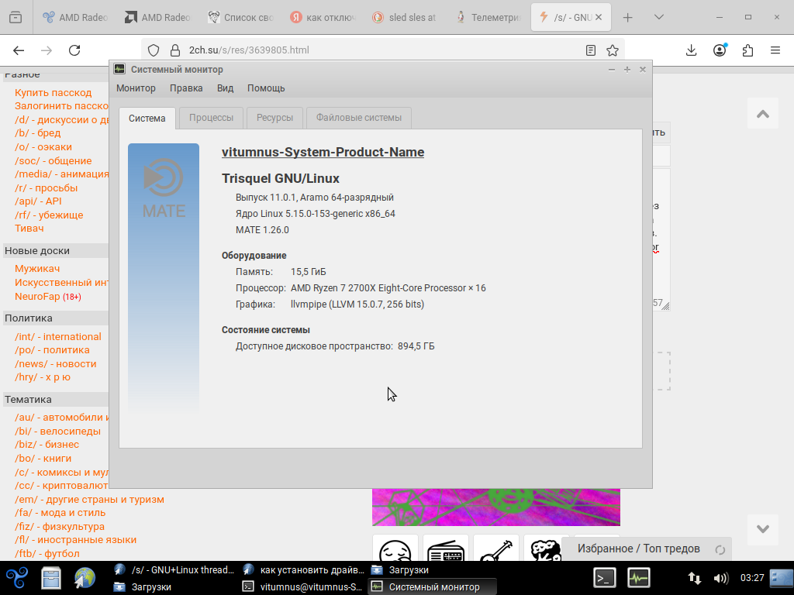Open Купить пасскод link
794x595 pixels.
(x=54, y=93)
